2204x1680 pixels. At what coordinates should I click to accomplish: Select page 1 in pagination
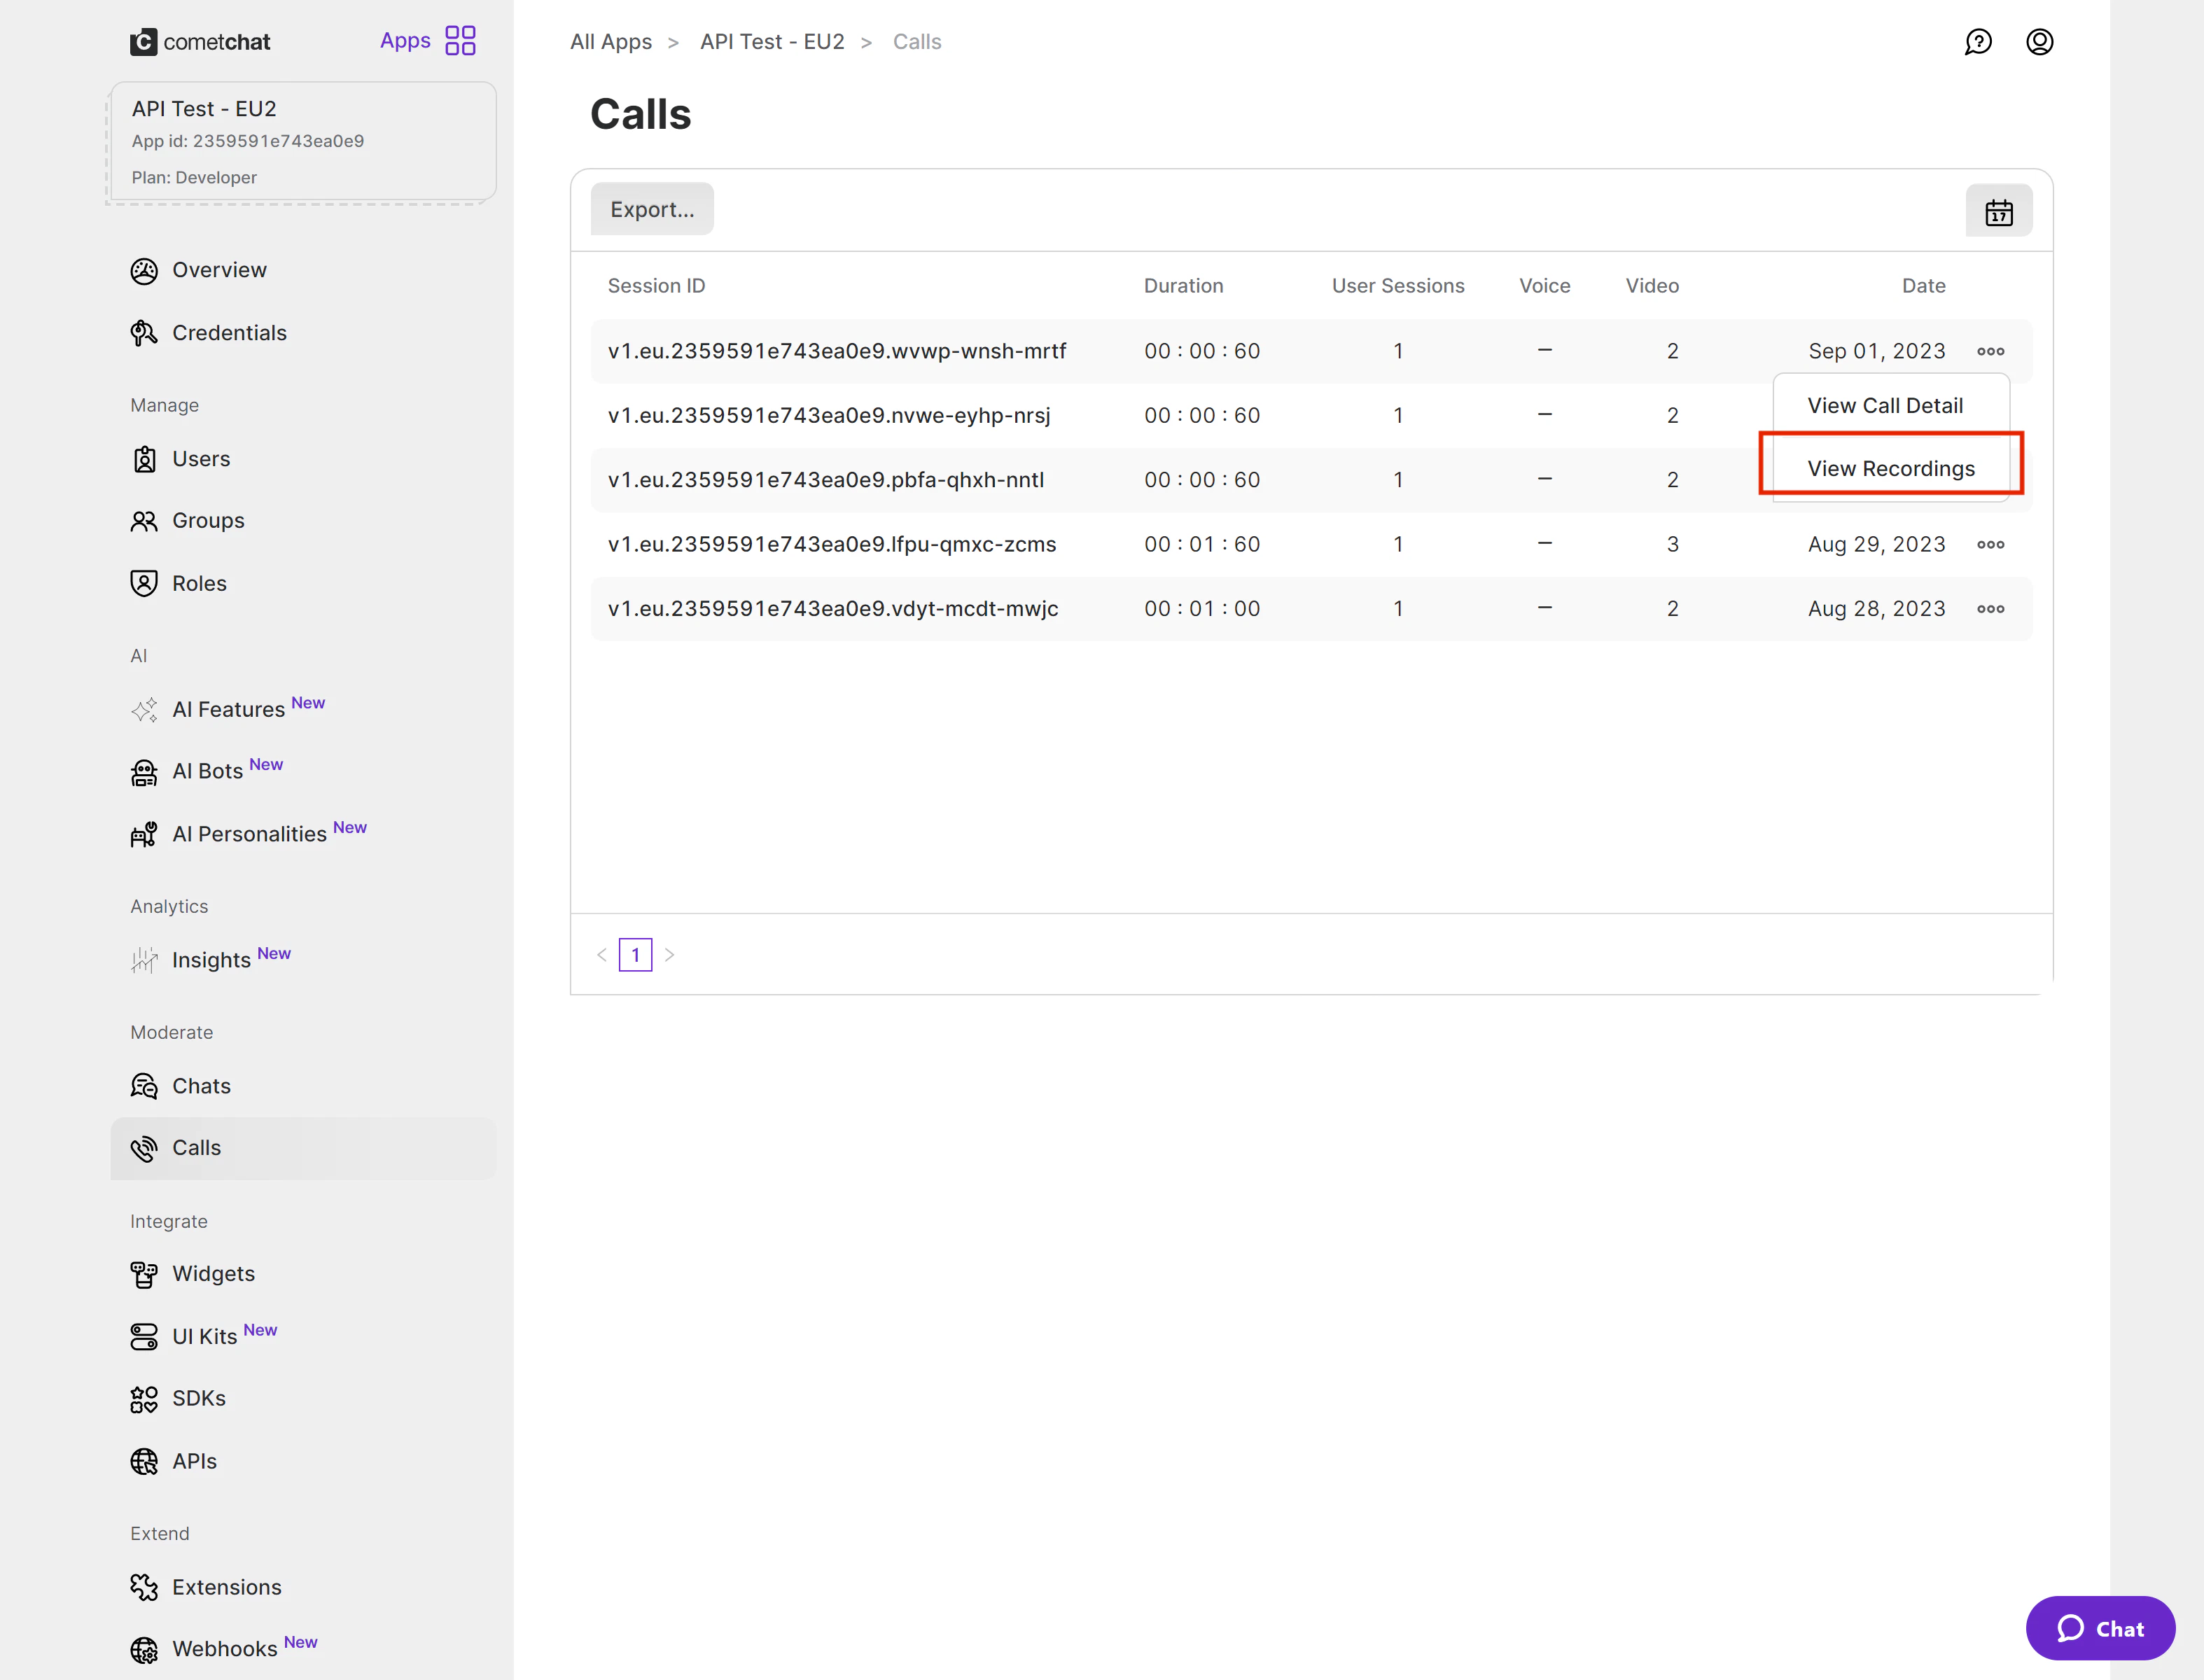click(x=635, y=955)
